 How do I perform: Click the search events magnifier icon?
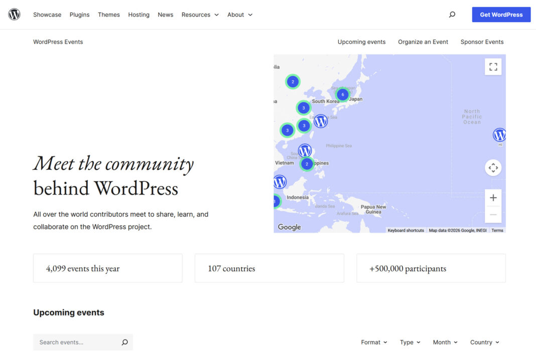125,342
